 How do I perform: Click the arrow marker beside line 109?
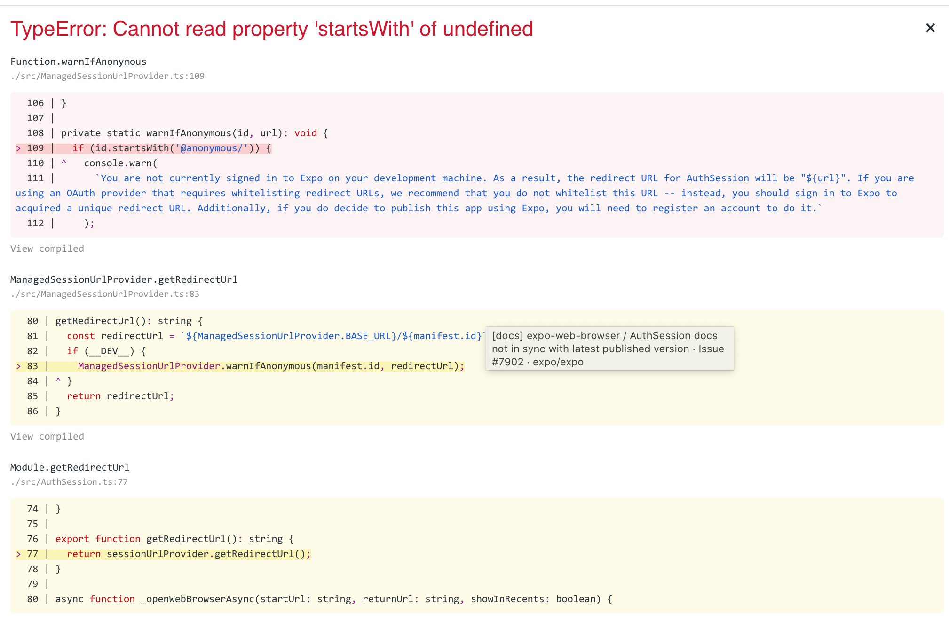point(18,148)
